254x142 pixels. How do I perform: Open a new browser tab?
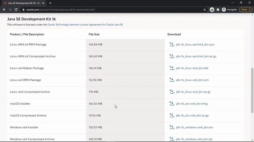(50, 3)
